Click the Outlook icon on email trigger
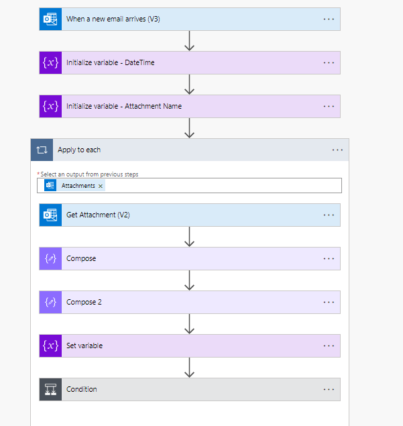403x426 pixels. coord(50,19)
